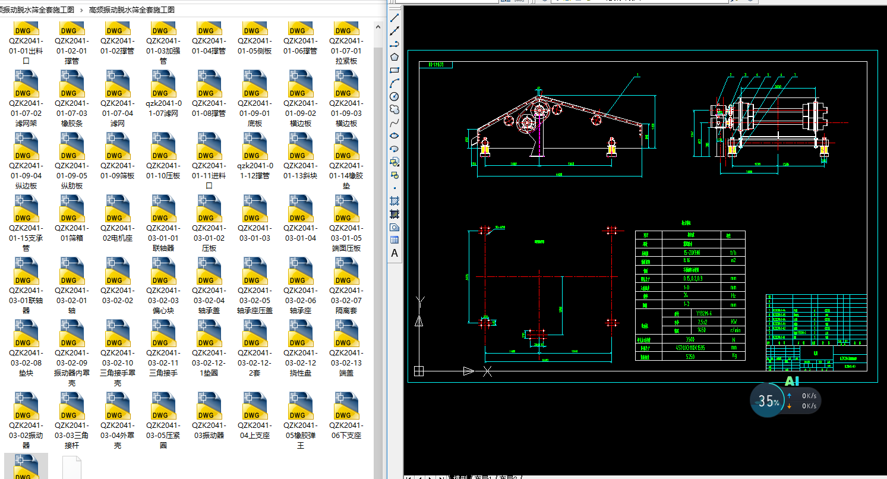Activate the Circle tool
Viewport: 887px width, 479px height.
(x=394, y=96)
